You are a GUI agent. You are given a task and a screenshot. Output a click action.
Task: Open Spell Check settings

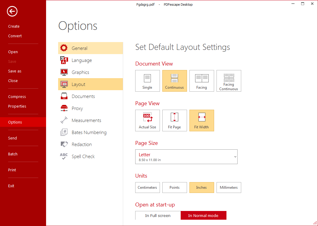pos(83,157)
